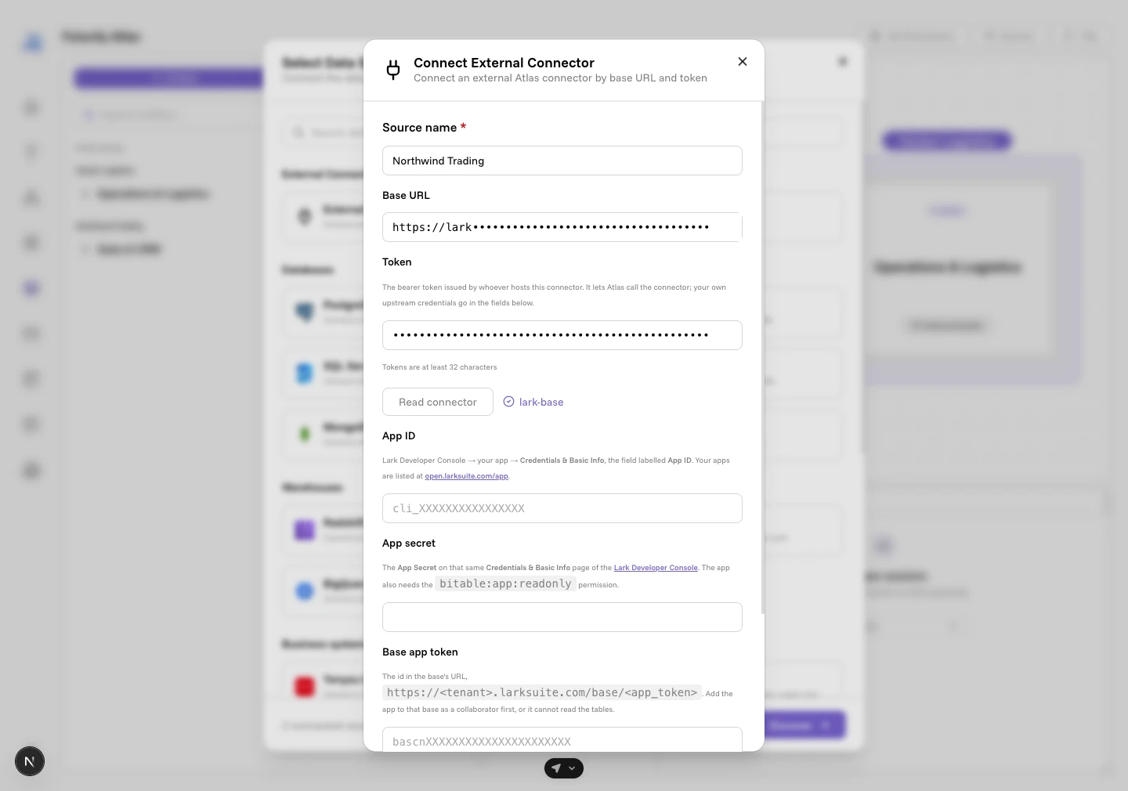Click the paper-plane icon in bottom pill
Viewport: 1128px width, 791px height.
coord(556,768)
